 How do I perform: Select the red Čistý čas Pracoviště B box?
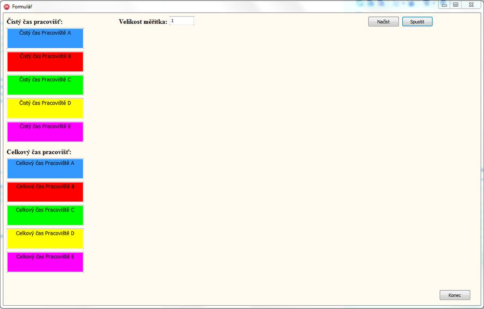coord(45,62)
